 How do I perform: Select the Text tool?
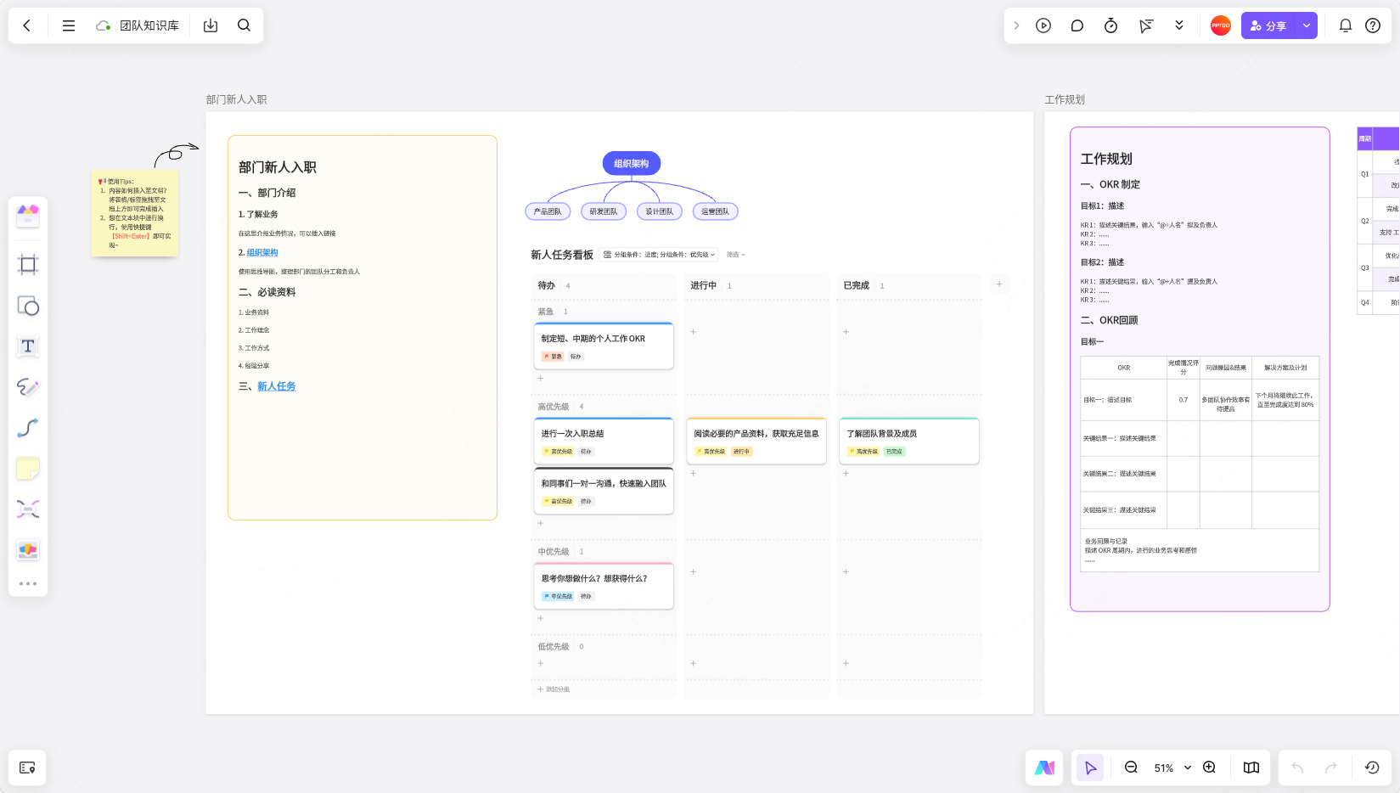(x=28, y=346)
